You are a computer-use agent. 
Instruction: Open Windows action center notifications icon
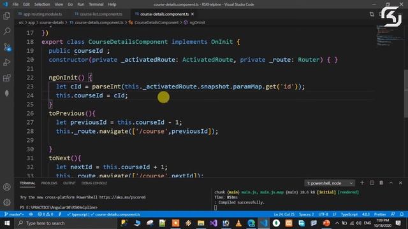point(398,223)
